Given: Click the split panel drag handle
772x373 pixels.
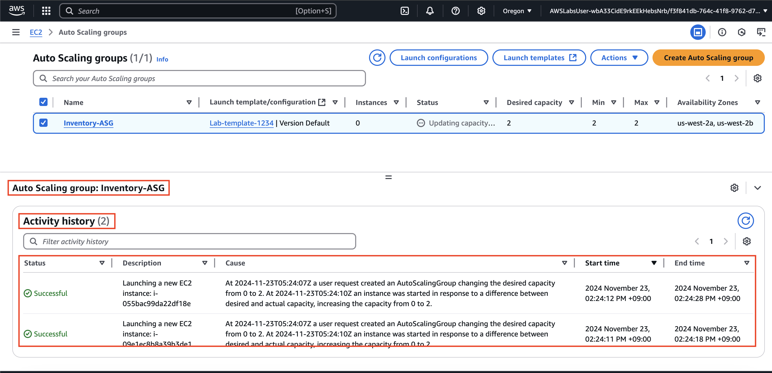Looking at the screenshot, I should [388, 177].
